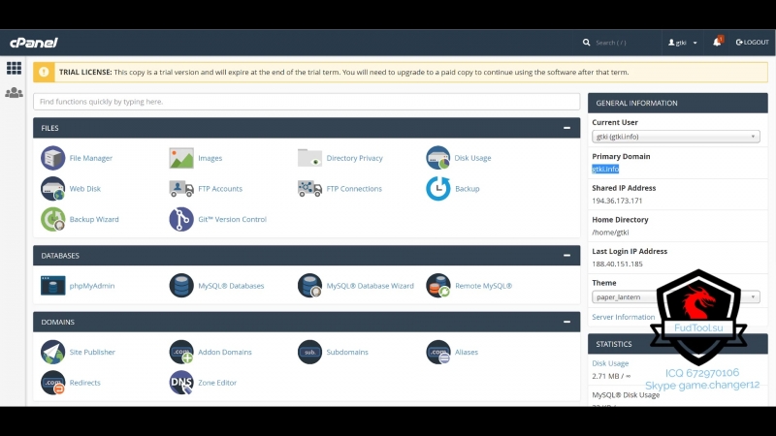
Task: Open the Disk Usage statistics link
Action: pyautogui.click(x=610, y=363)
